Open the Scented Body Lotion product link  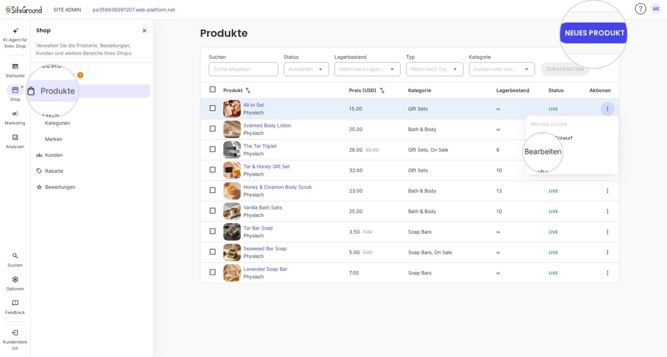point(267,125)
